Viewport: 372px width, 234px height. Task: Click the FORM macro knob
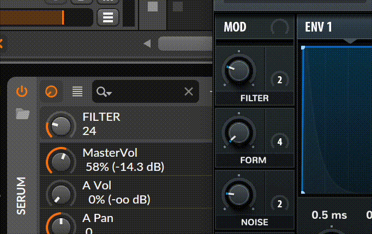239,132
